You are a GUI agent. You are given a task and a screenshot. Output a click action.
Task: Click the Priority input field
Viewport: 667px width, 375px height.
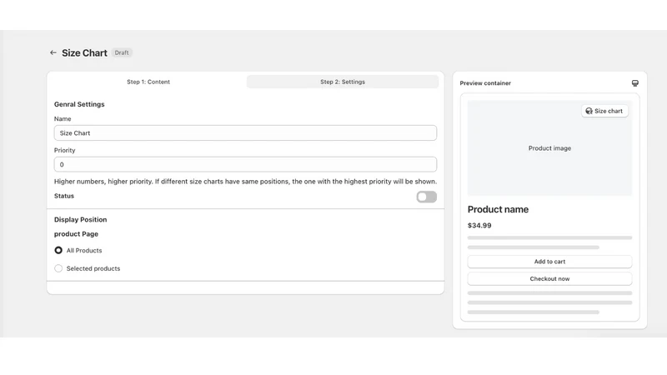[x=245, y=164]
